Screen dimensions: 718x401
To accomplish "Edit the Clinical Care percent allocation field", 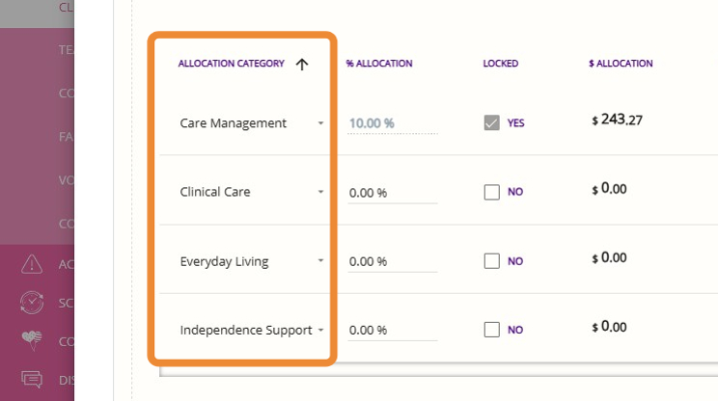I will (x=392, y=193).
